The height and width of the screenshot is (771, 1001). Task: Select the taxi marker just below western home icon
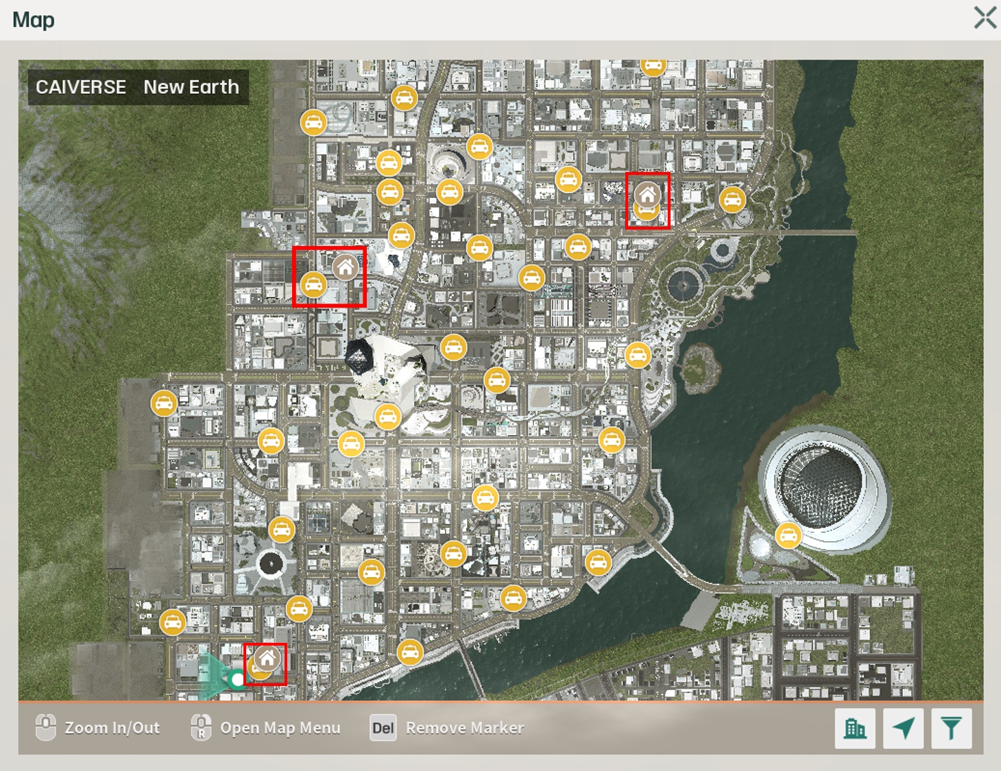[x=313, y=284]
